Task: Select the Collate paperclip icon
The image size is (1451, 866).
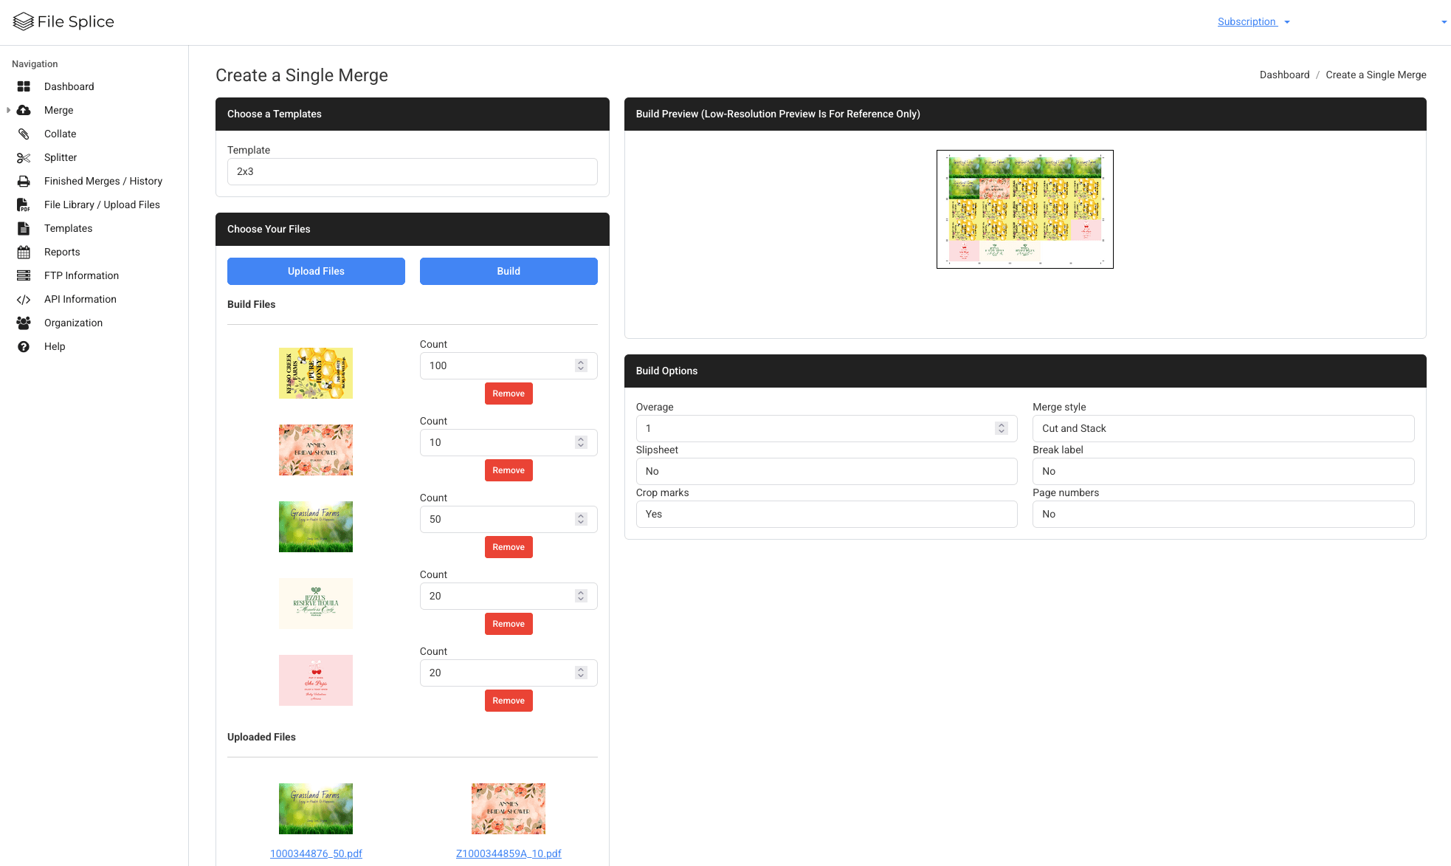Action: coord(24,134)
